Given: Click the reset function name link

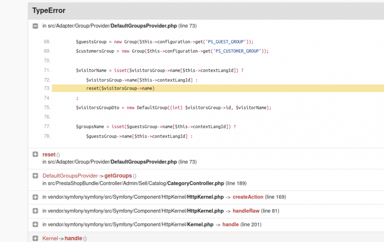Looking at the screenshot, I should tap(49, 155).
